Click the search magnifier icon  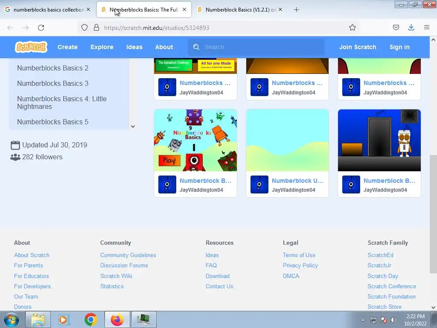[x=196, y=47]
